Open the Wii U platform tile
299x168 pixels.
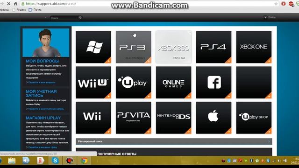tap(93, 83)
